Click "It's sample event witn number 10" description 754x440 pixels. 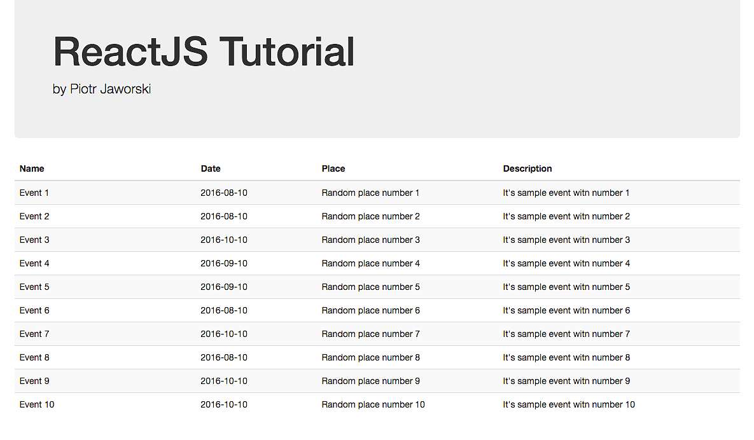coord(569,404)
